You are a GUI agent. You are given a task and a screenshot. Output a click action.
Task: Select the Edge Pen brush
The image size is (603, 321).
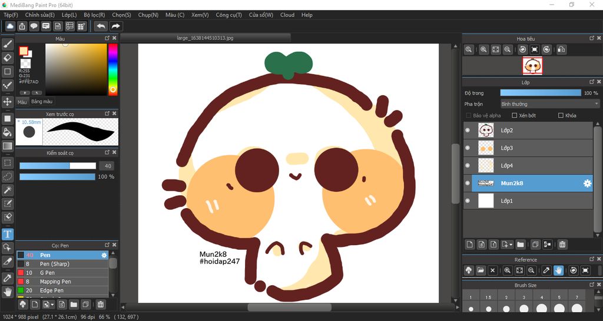coord(62,290)
